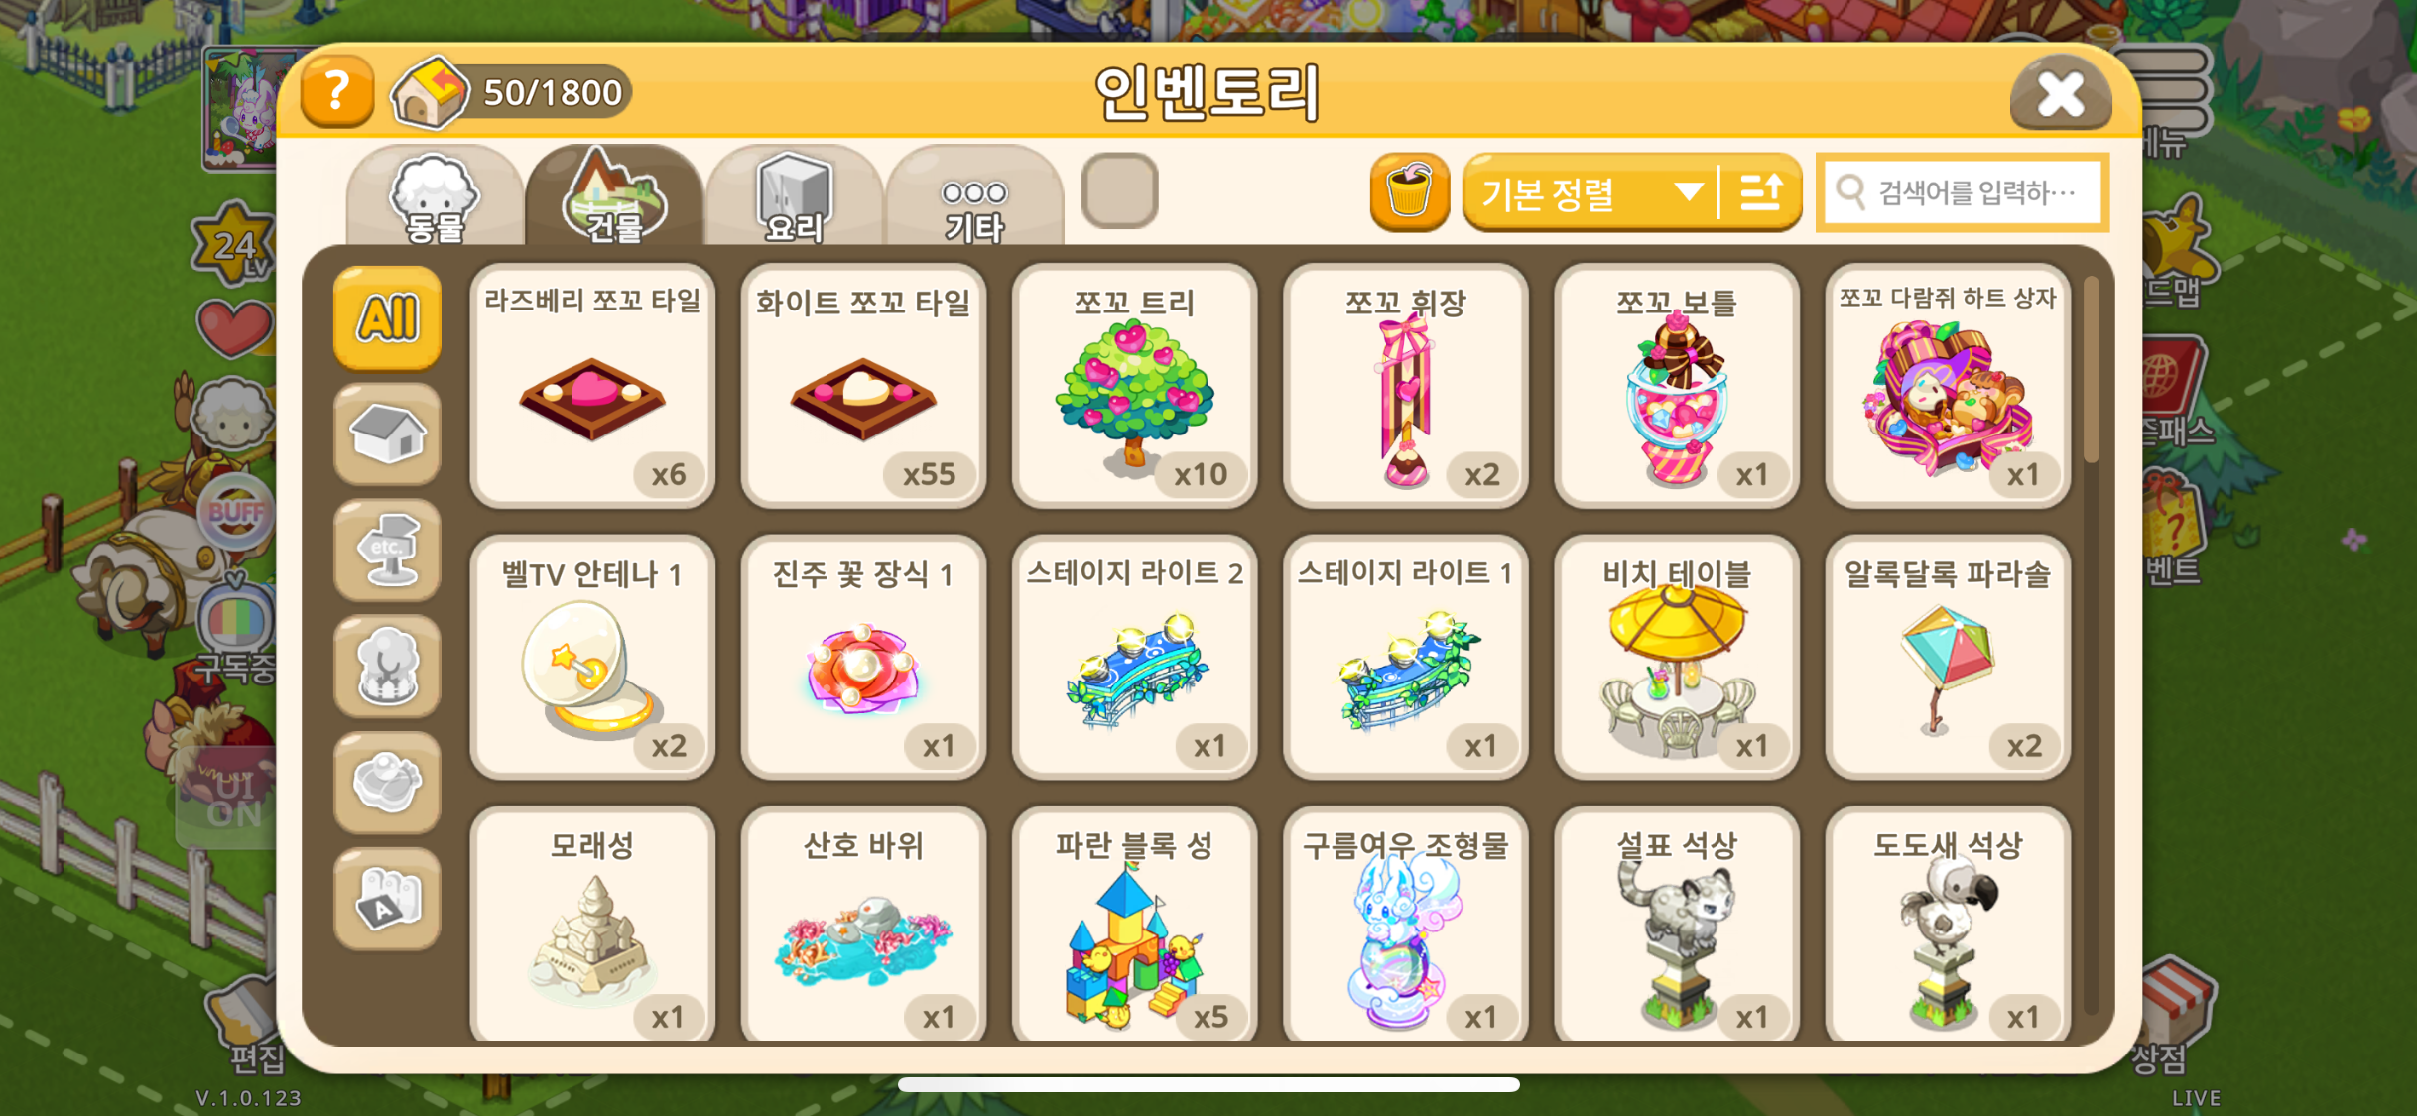Switch to the 요리 tab
2417x1116 pixels.
tap(794, 196)
